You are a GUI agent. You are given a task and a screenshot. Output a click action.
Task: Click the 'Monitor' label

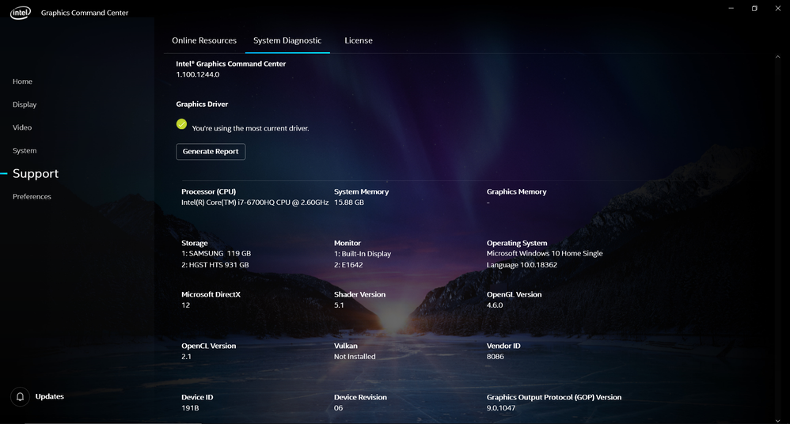348,243
